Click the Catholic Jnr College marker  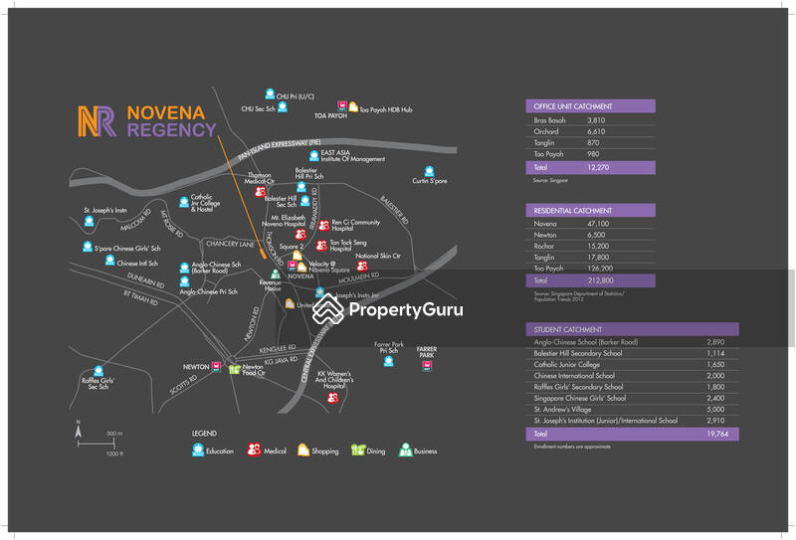(183, 201)
